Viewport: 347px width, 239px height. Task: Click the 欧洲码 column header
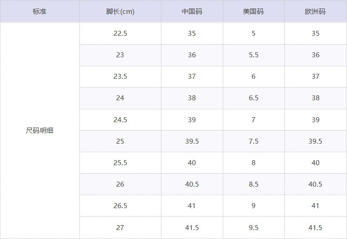315,11
